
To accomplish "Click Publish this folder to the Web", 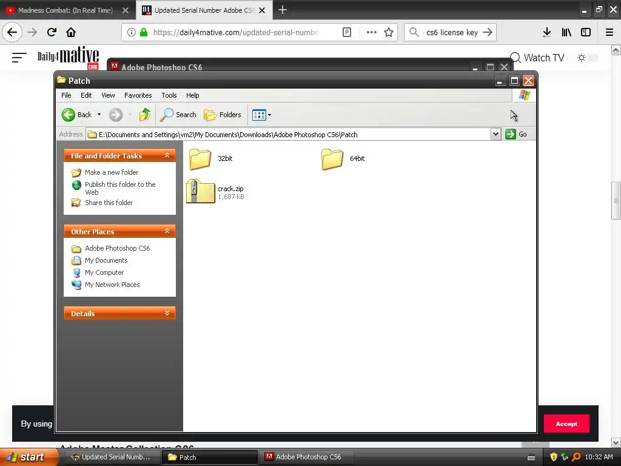I will coord(120,188).
